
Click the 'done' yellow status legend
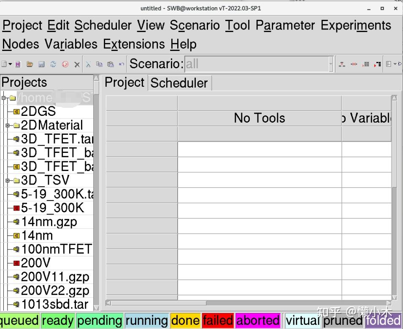pos(185,321)
